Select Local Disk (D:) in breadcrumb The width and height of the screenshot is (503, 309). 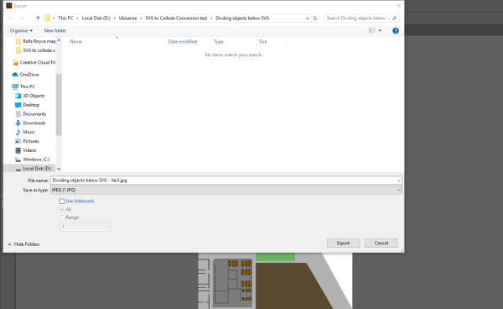(x=96, y=18)
